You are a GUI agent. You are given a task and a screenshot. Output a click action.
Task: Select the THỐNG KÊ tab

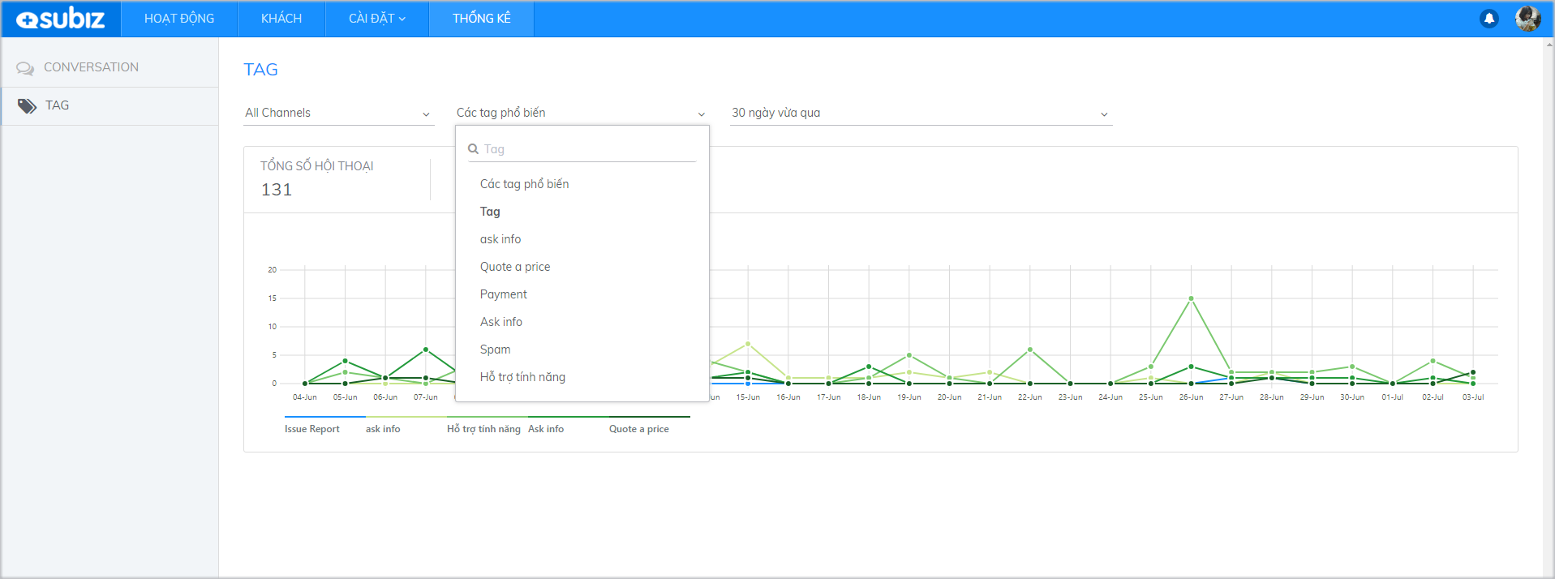click(481, 19)
